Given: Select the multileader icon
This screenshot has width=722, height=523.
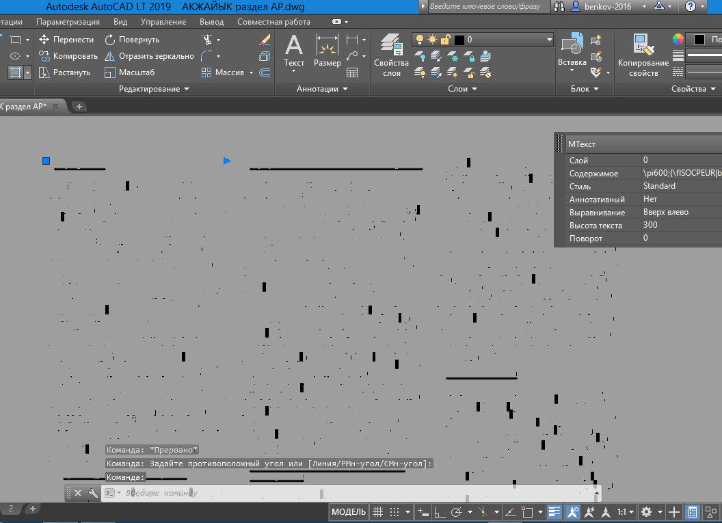Looking at the screenshot, I should click(x=352, y=56).
